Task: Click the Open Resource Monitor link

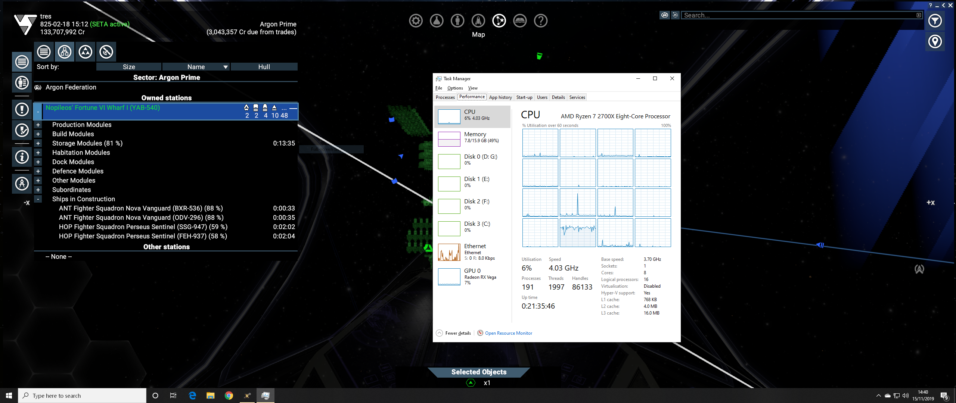Action: click(x=508, y=333)
